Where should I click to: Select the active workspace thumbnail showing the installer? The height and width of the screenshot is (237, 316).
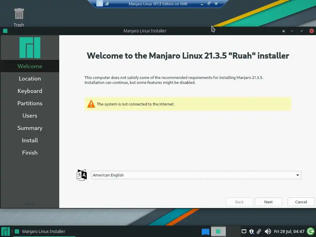[218, 231]
